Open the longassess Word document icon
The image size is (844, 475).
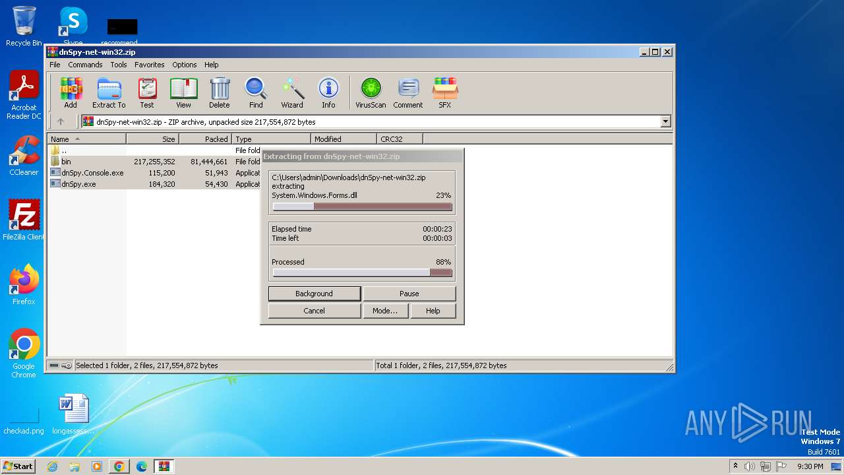73,414
